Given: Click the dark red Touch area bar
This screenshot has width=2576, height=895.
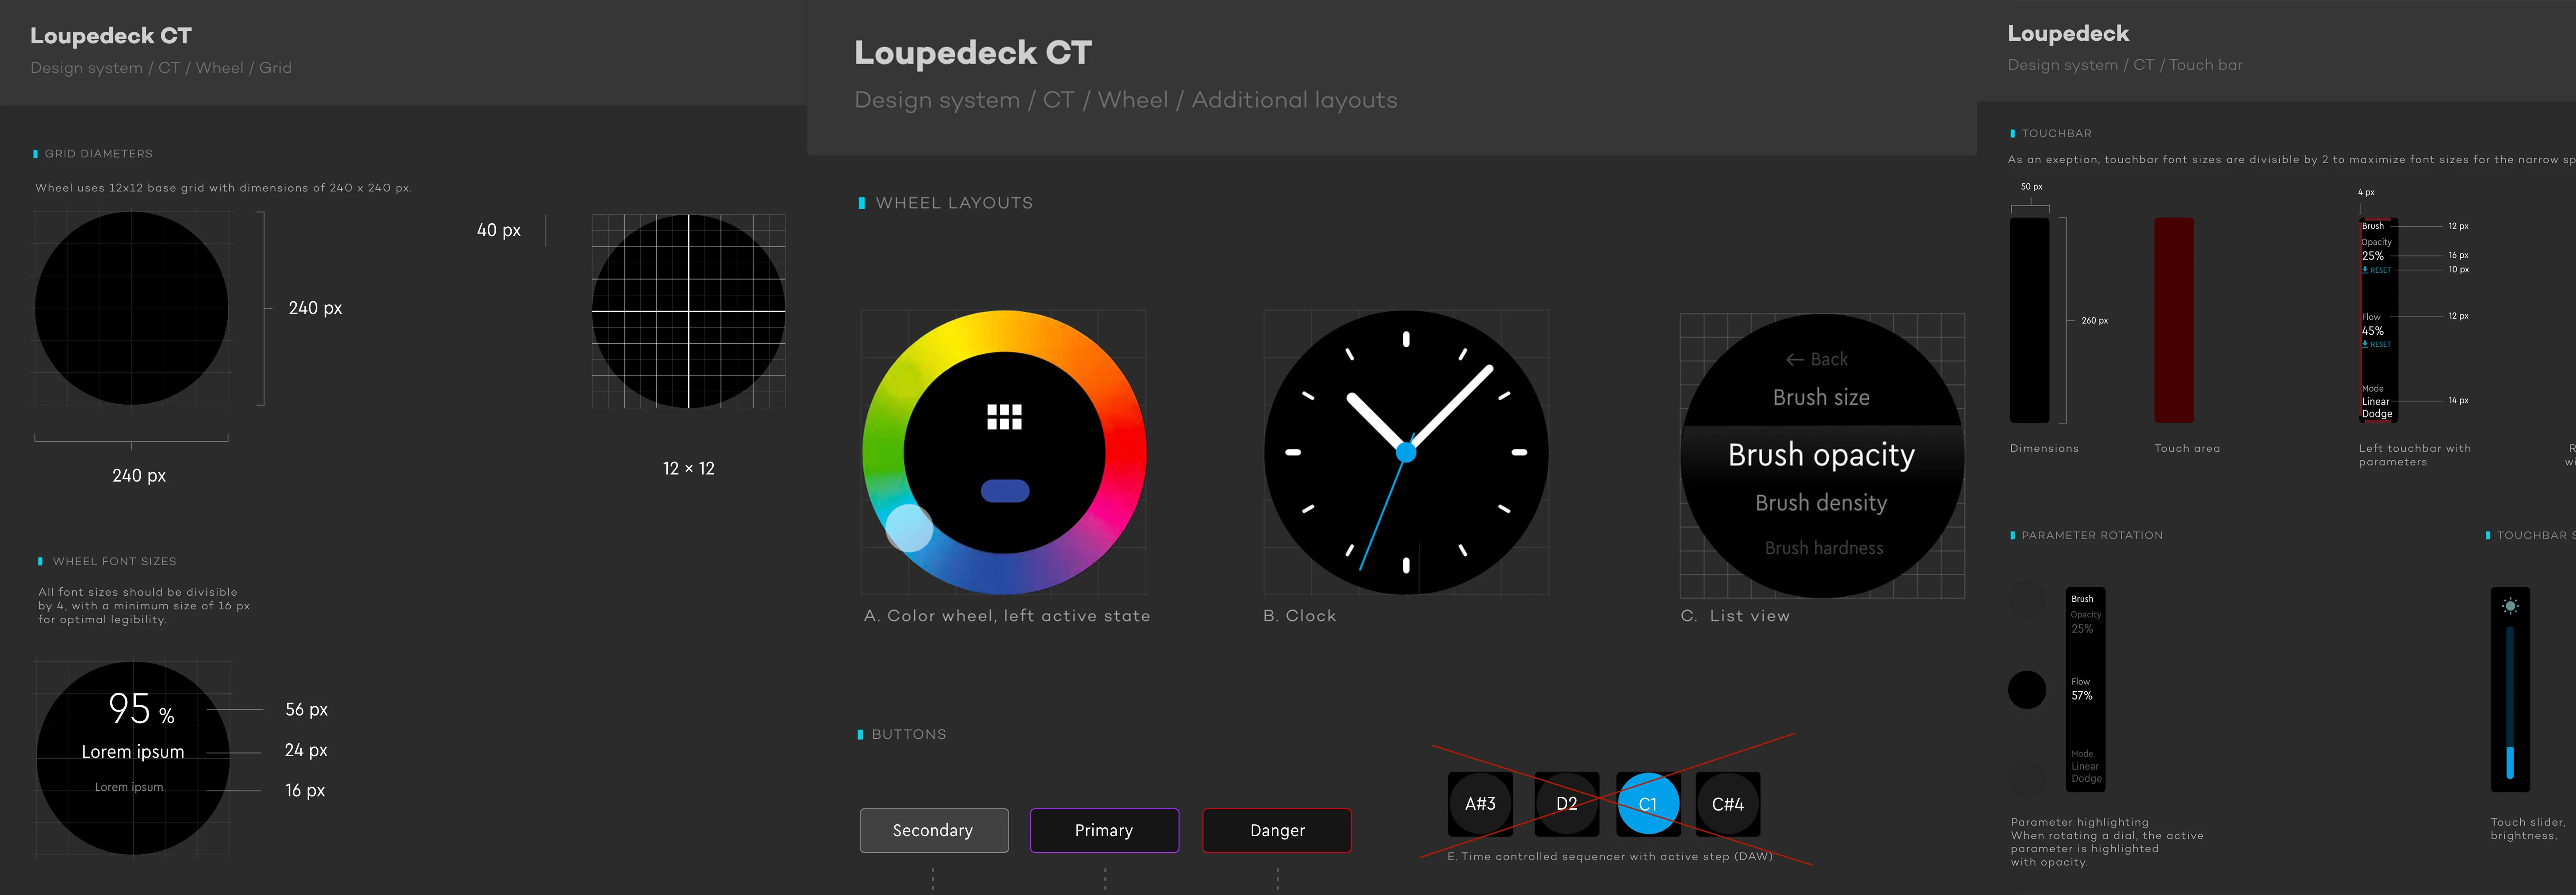Looking at the screenshot, I should coord(2173,320).
